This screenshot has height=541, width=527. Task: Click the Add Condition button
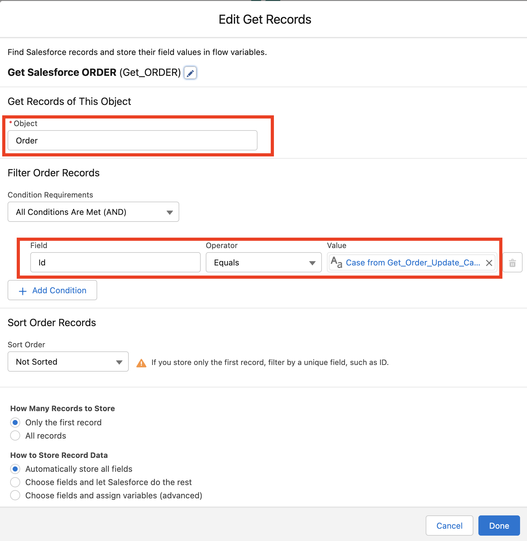pyautogui.click(x=52, y=290)
